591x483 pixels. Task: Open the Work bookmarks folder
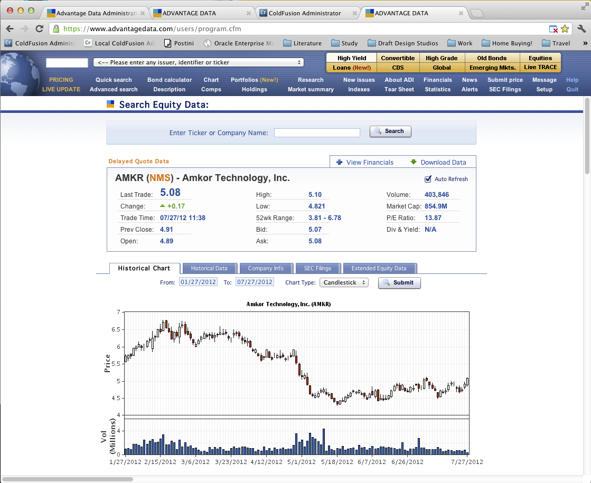pos(460,43)
